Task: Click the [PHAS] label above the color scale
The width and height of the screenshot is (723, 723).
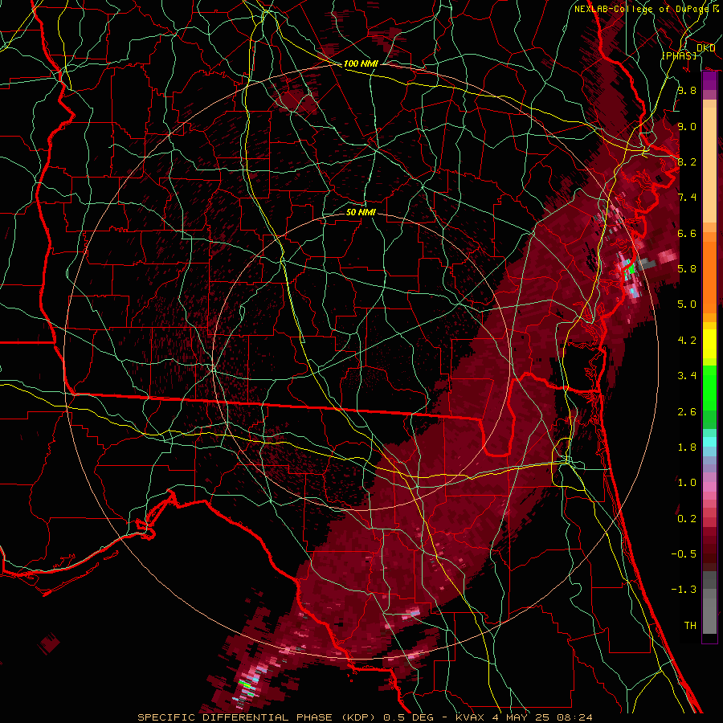Action: (679, 55)
